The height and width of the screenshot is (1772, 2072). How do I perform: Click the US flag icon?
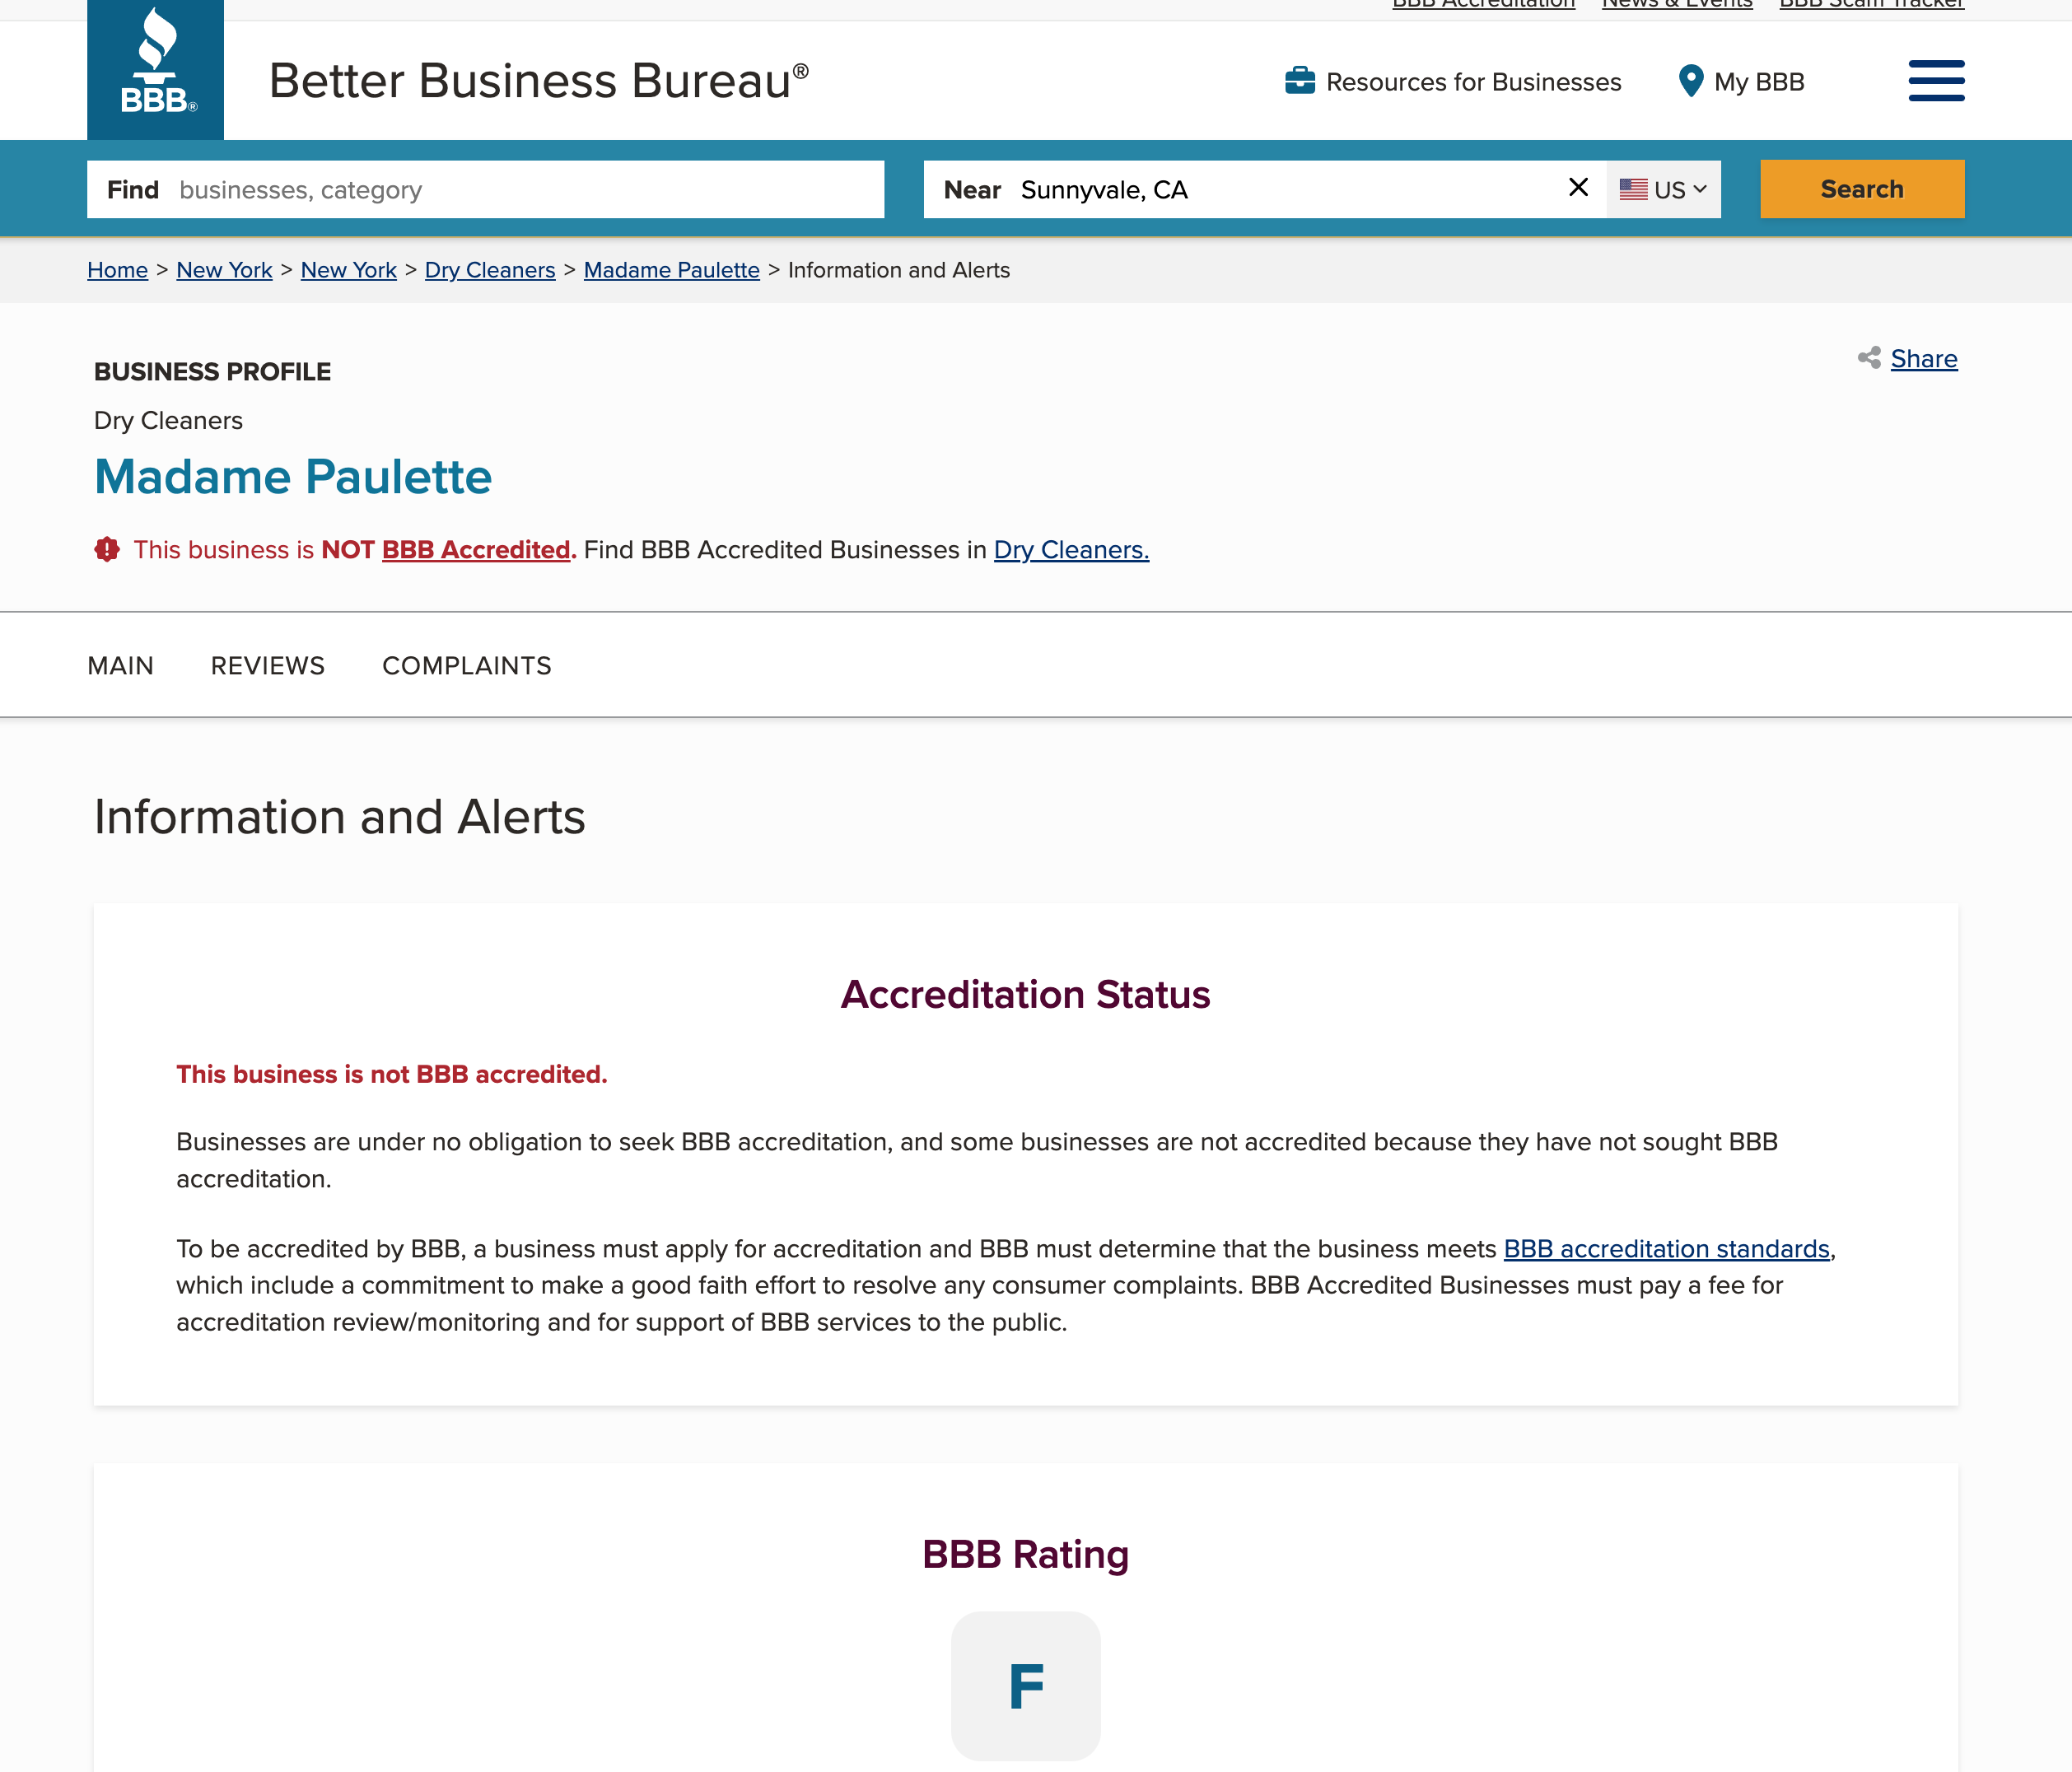tap(1633, 189)
